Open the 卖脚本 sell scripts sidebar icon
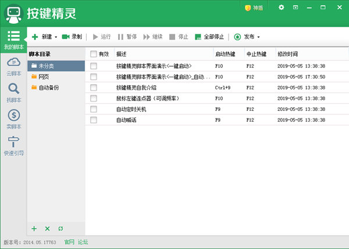Image resolution: width=349 pixels, height=249 pixels. (13, 118)
